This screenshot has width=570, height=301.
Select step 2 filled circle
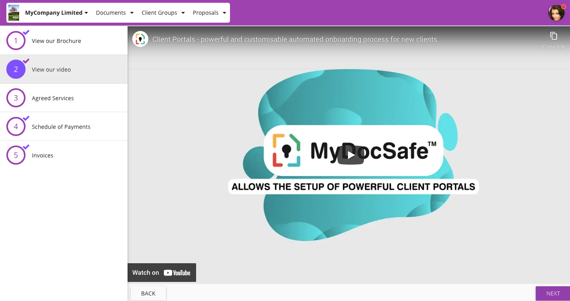pos(16,69)
